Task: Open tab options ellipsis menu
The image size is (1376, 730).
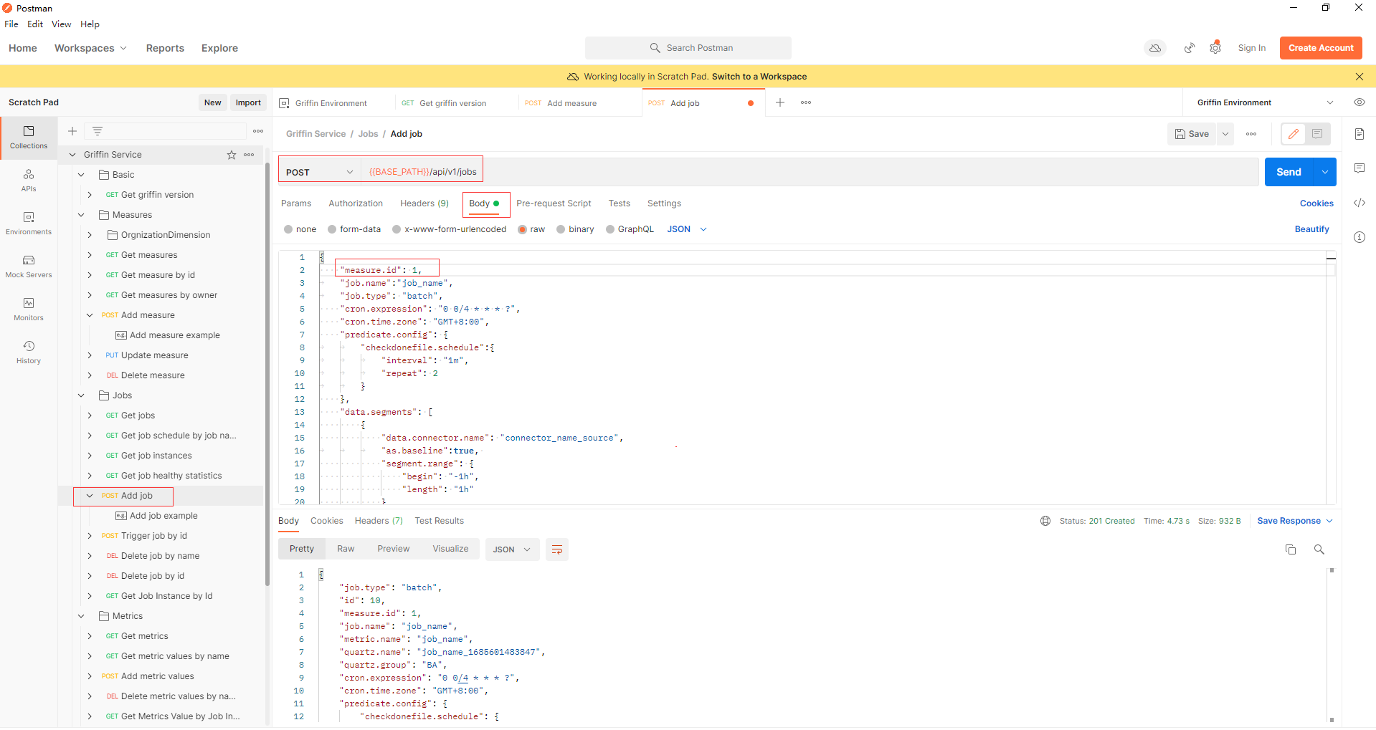Action: point(806,102)
